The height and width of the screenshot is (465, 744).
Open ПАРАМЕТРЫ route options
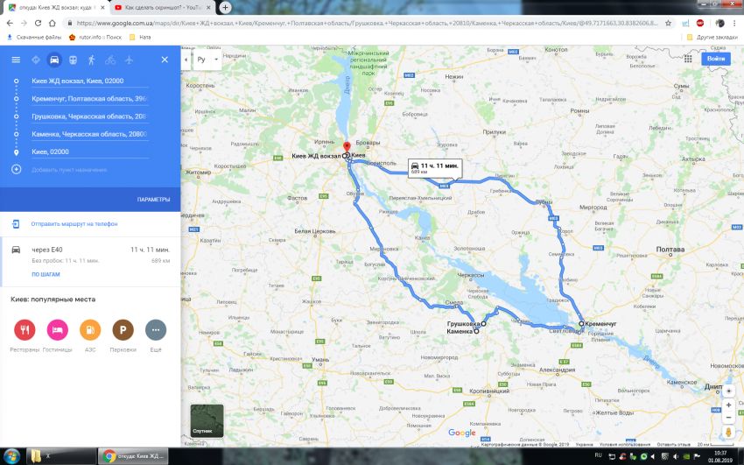pos(154,200)
